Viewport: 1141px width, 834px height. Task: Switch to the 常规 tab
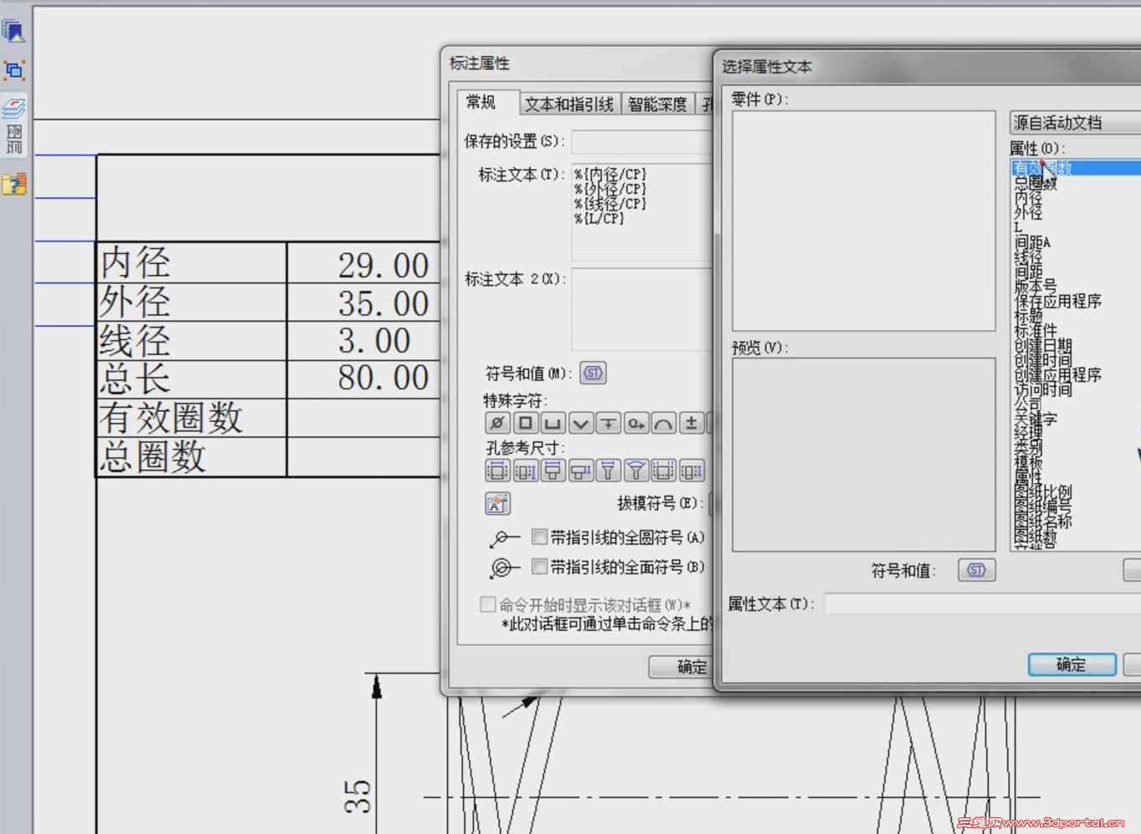coord(481,103)
